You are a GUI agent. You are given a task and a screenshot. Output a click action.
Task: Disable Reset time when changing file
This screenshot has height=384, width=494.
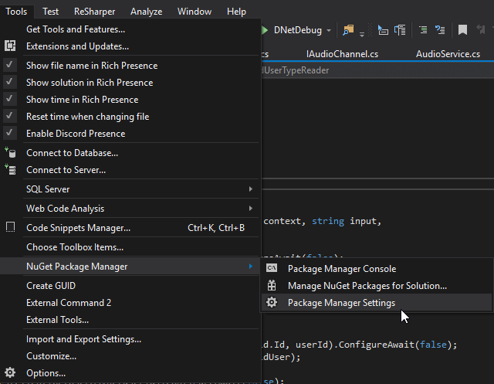point(10,117)
